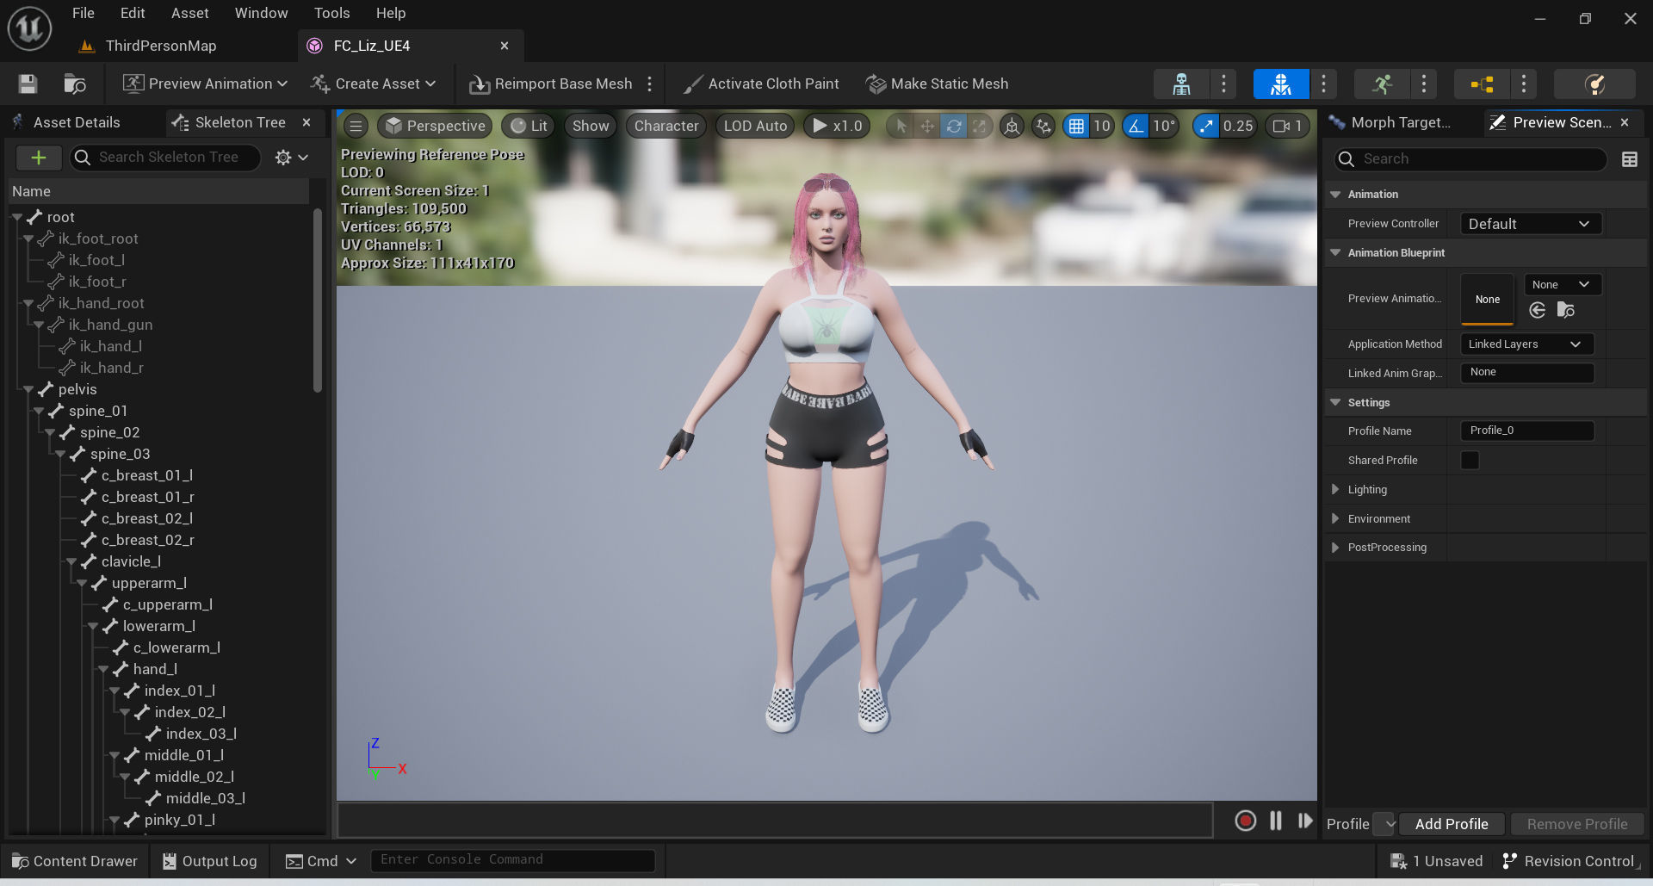Open the Animation Blueprint mode three-dot options

pyautogui.click(x=1524, y=84)
